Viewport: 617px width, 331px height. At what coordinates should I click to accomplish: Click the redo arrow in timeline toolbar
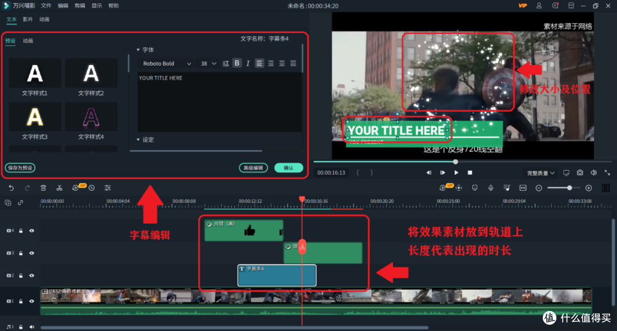(x=27, y=188)
